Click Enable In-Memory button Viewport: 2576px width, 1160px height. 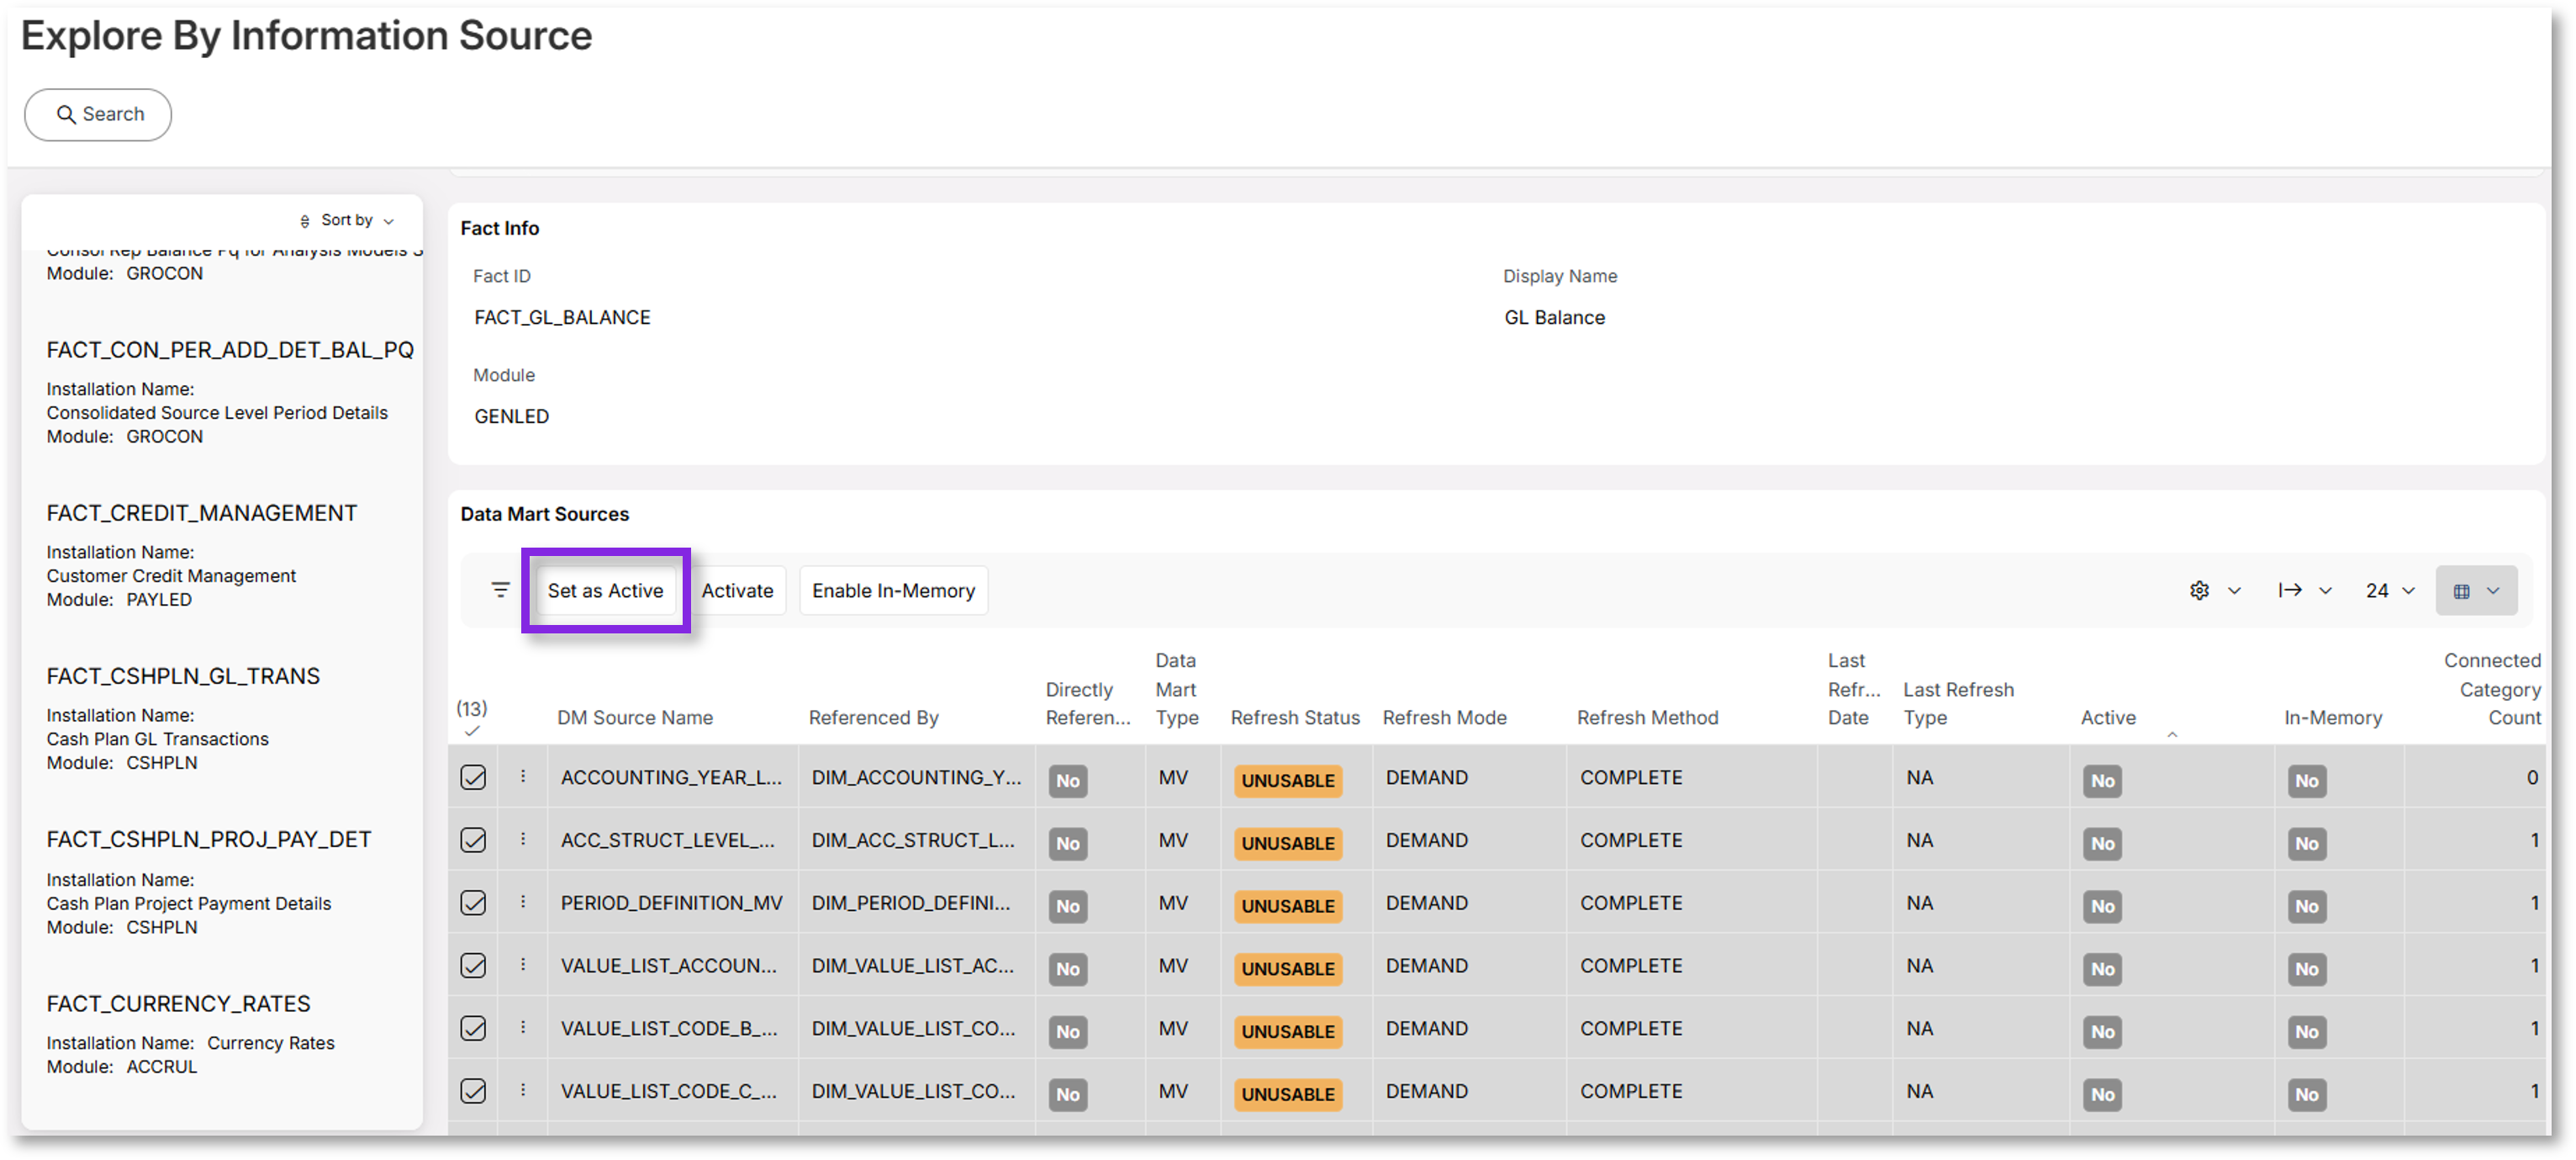pyautogui.click(x=893, y=591)
